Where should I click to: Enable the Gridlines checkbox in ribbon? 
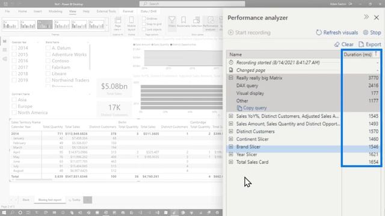pyautogui.click(x=144, y=19)
